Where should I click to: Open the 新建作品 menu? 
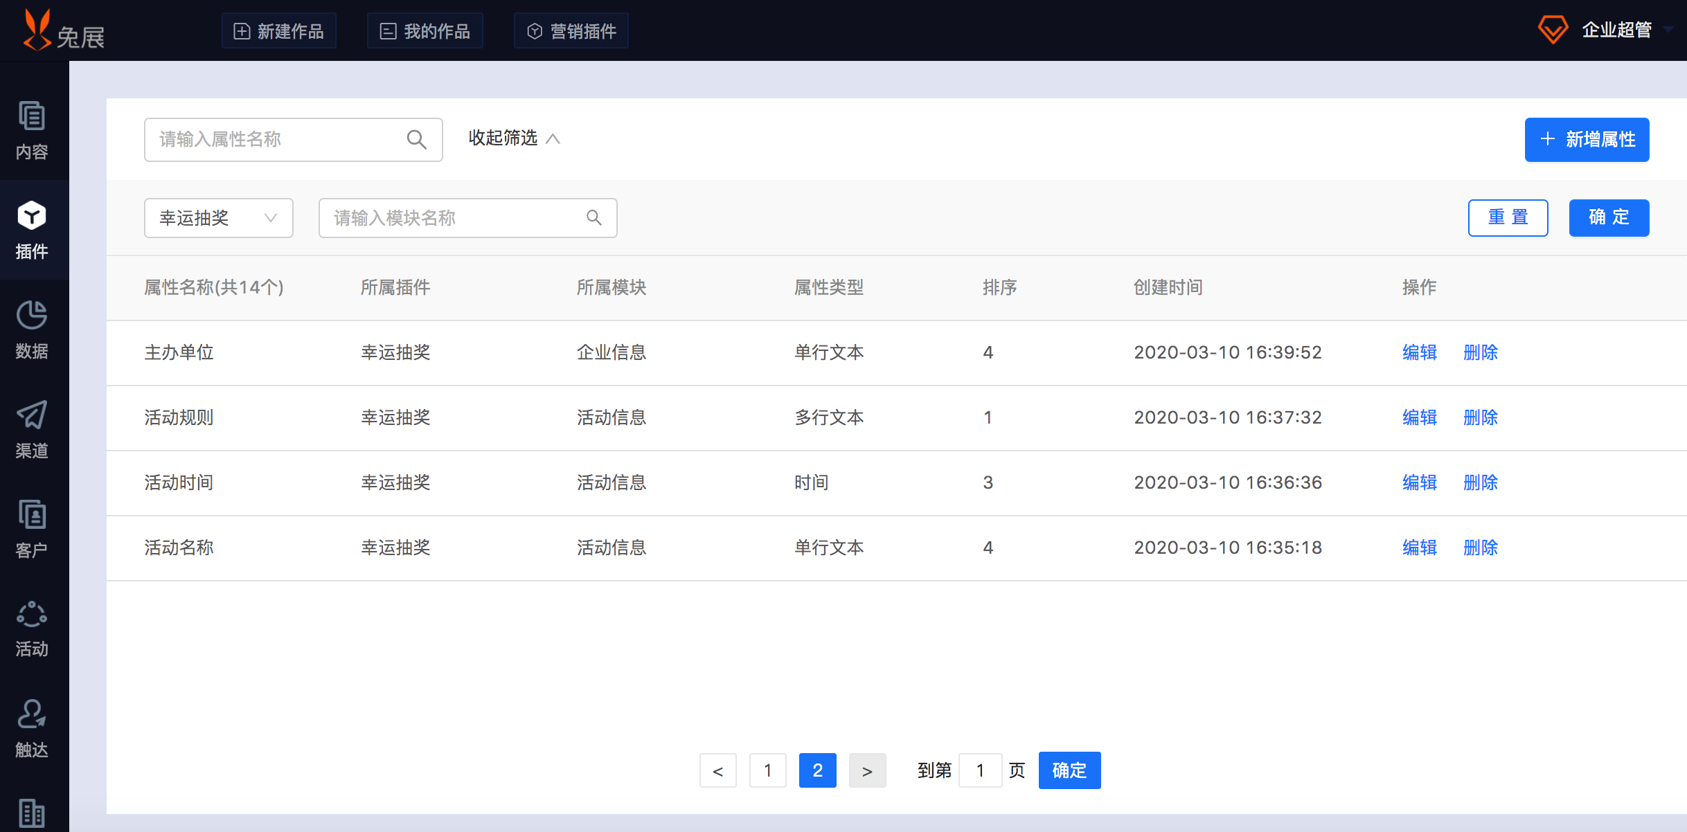(279, 31)
